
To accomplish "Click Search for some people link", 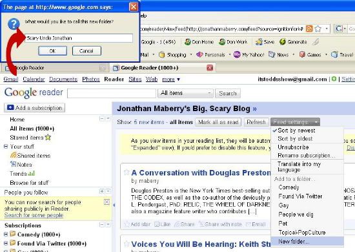I will [34, 215].
